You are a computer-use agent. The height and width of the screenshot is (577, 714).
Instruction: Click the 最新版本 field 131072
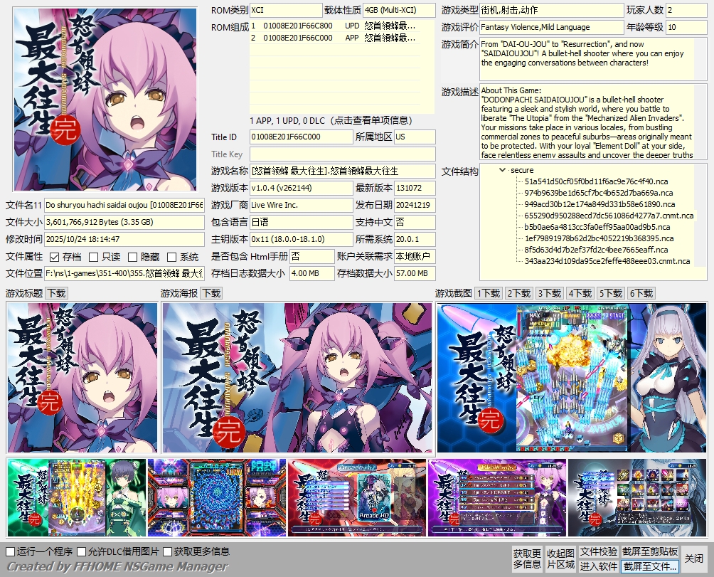[415, 188]
